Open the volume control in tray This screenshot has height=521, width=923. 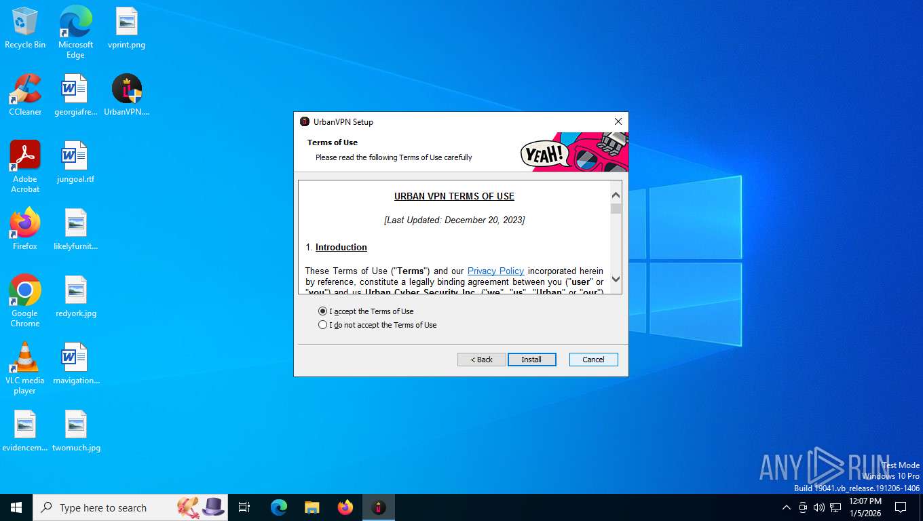[819, 507]
